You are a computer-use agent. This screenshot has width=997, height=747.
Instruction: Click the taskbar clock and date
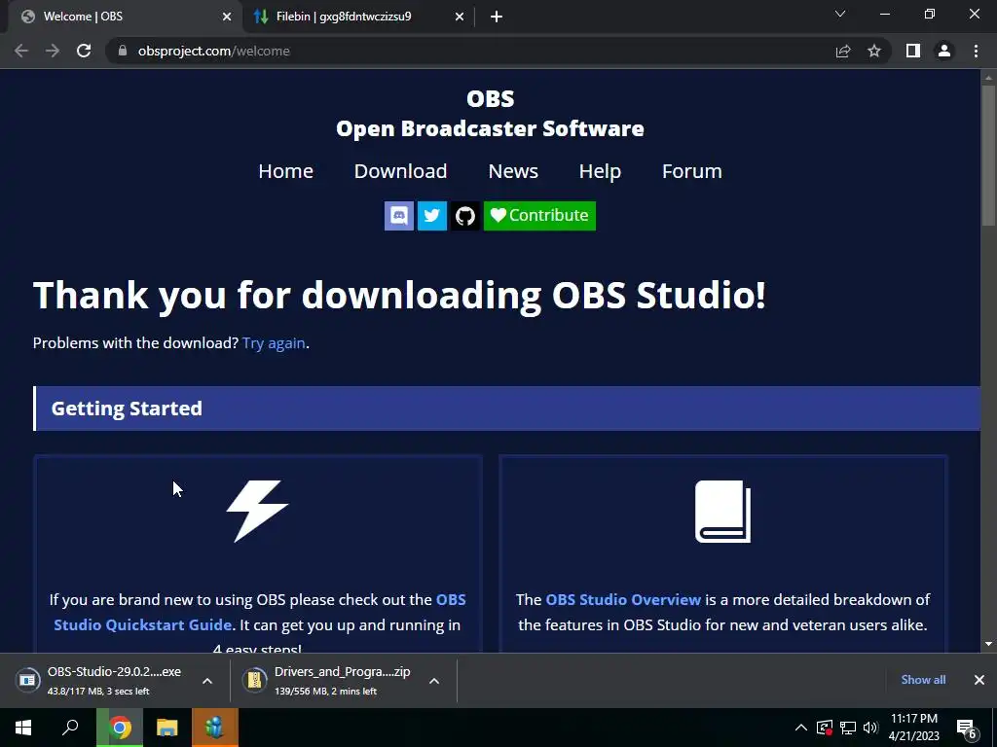pos(913,728)
